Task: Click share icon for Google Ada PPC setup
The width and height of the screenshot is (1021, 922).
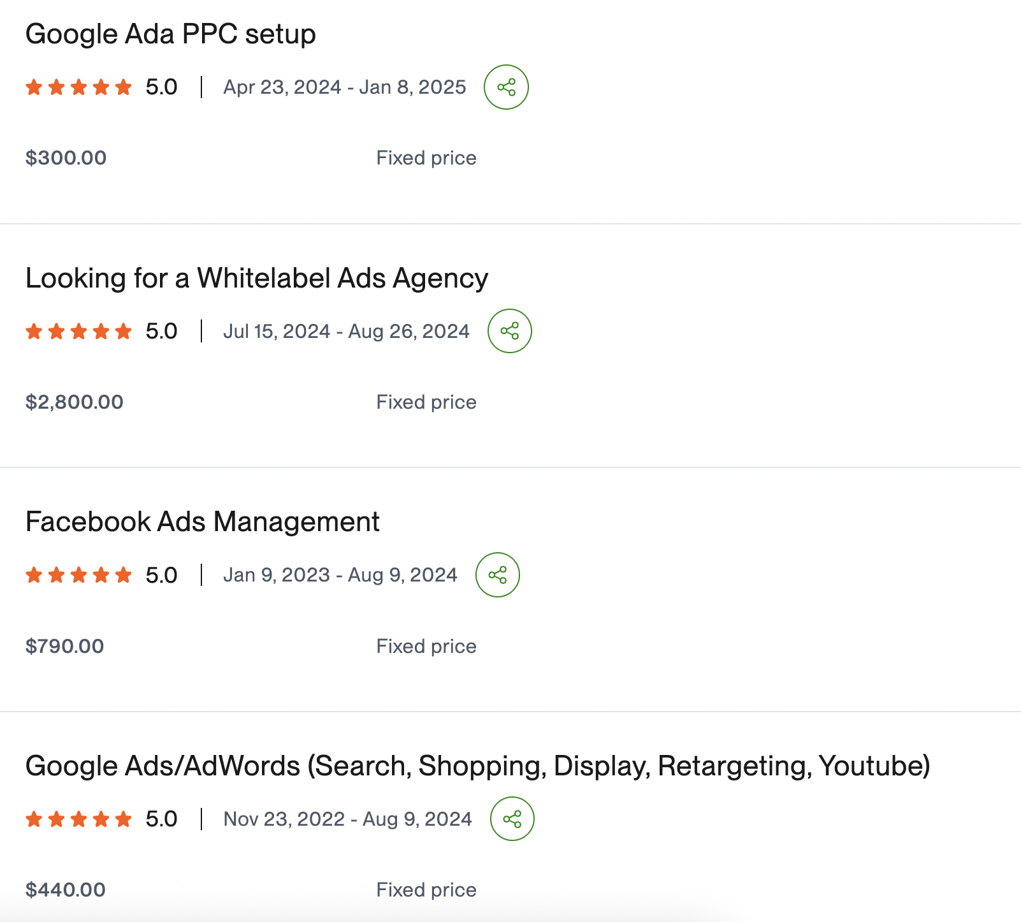Action: coord(506,87)
